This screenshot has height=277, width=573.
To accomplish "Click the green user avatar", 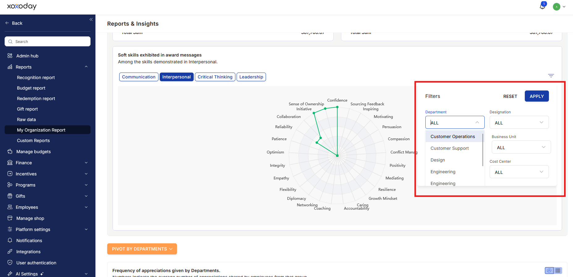I will [557, 6].
